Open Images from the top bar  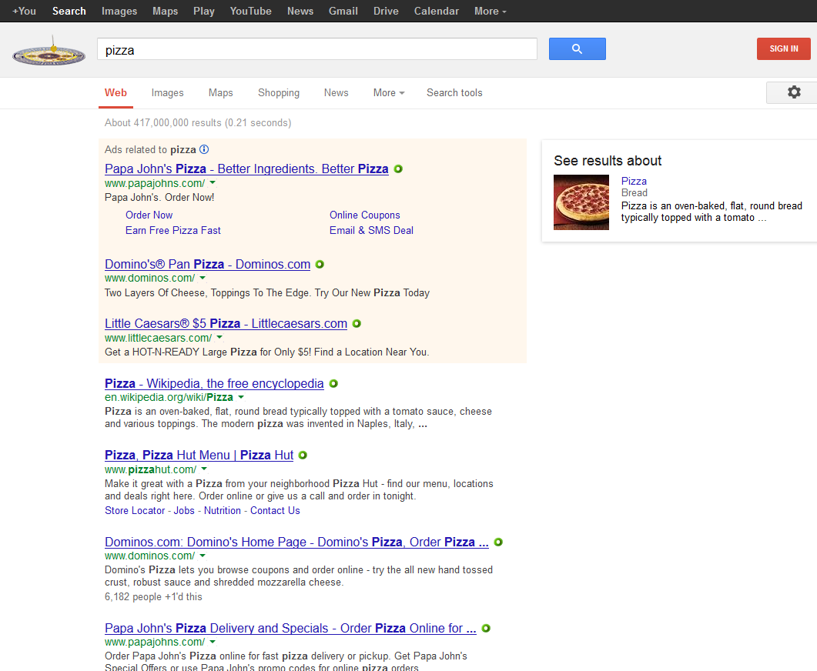pos(119,11)
